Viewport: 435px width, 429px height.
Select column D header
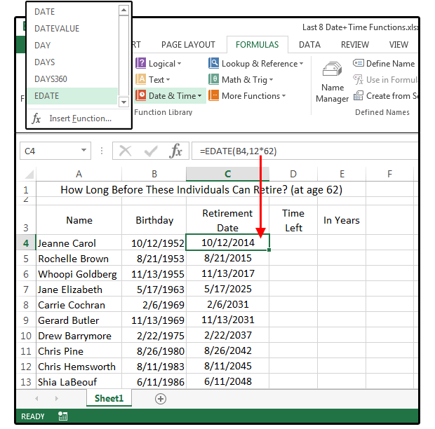tap(293, 174)
